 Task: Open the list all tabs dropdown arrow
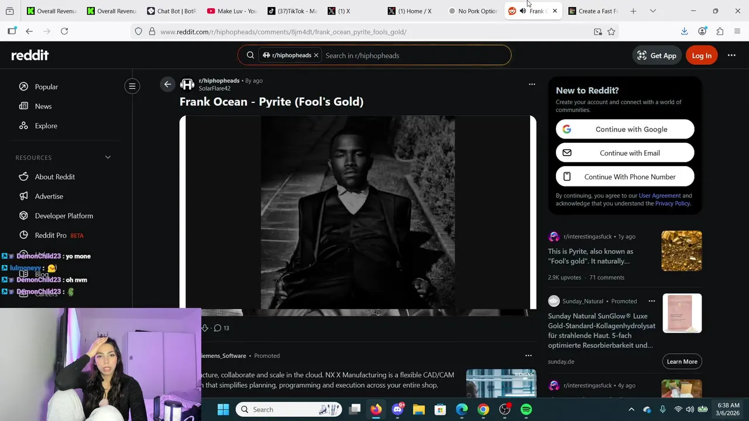coord(653,11)
